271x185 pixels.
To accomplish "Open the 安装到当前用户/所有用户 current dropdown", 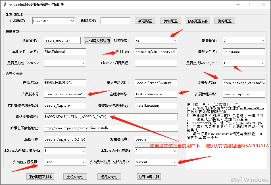I will pyautogui.click(x=156, y=162).
